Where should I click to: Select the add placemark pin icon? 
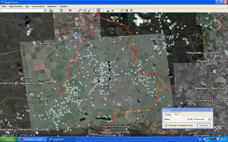(x=70, y=10)
